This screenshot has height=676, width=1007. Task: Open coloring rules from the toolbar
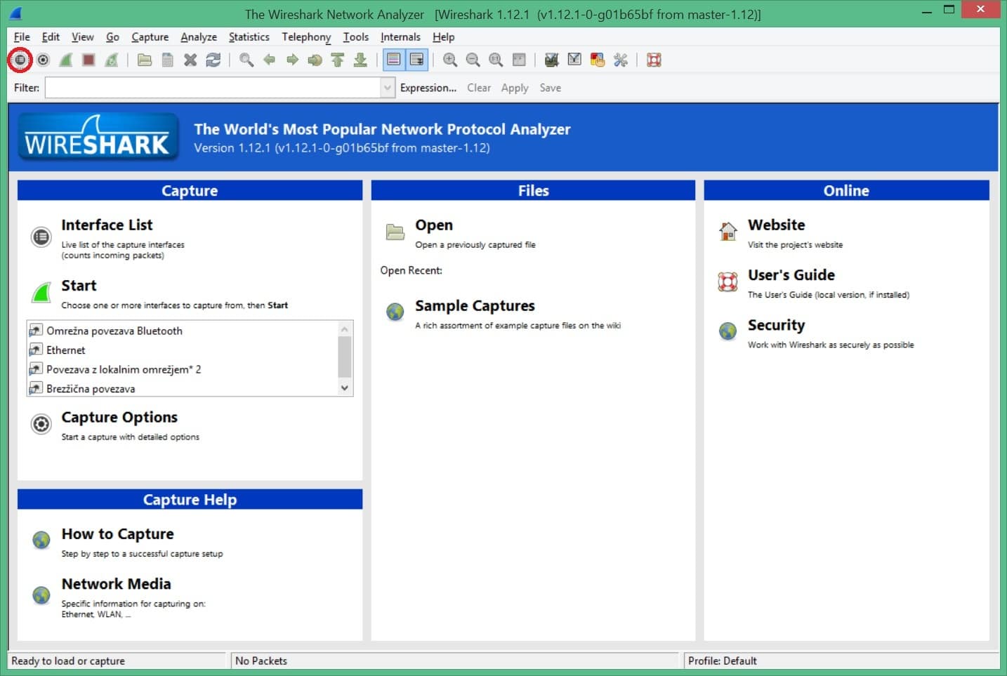pos(598,60)
